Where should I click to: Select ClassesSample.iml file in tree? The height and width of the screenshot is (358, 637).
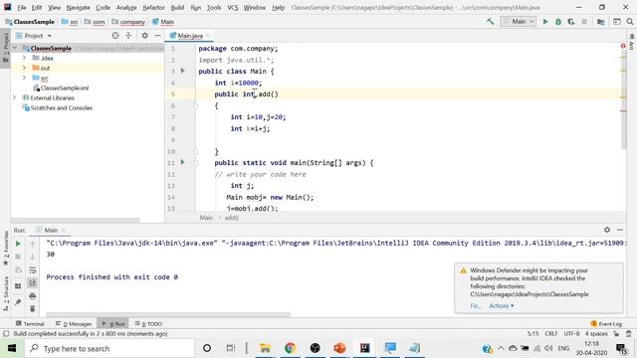pos(64,88)
